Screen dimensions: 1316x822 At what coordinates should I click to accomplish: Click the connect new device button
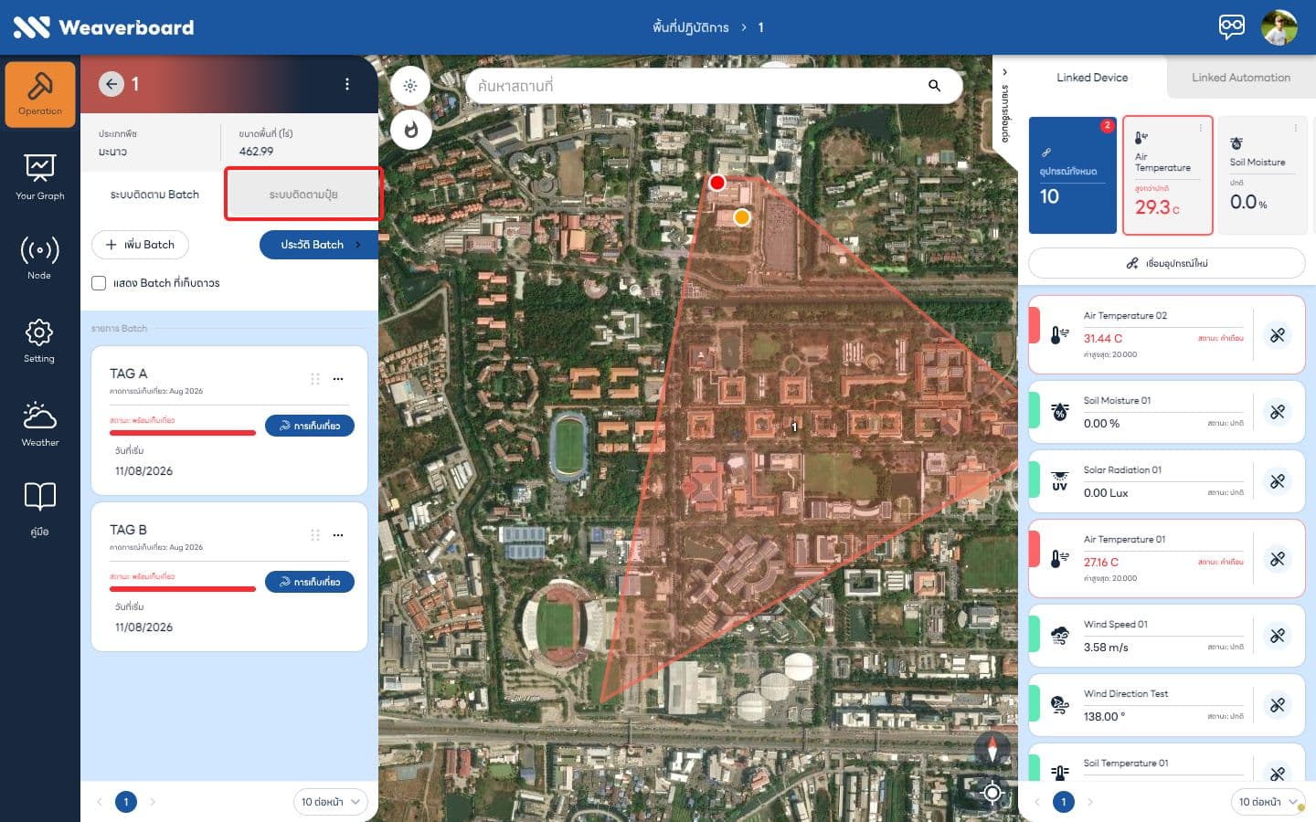(1166, 263)
